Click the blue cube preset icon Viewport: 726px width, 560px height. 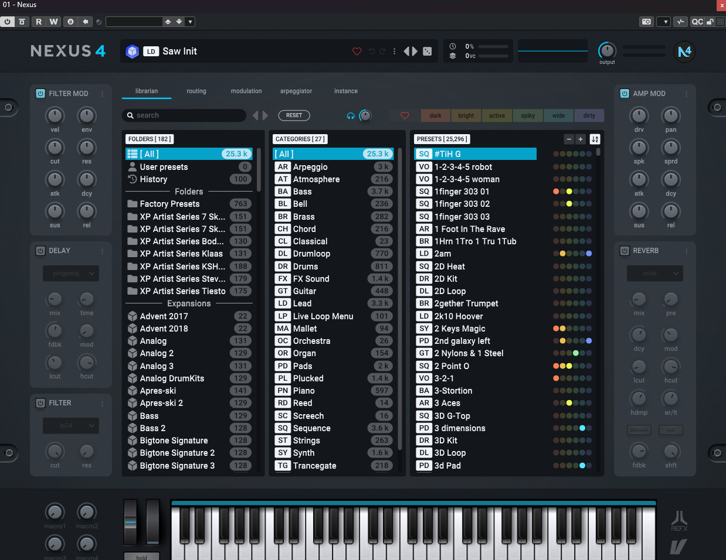coord(133,52)
